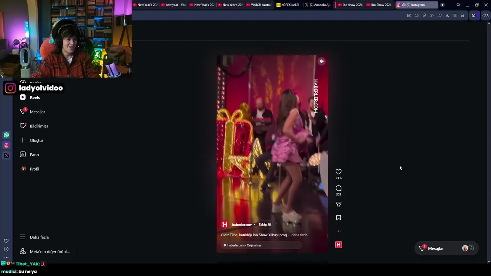The height and width of the screenshot is (276, 491).
Task: Click the Oluştur plus icon
Action: (x=23, y=140)
